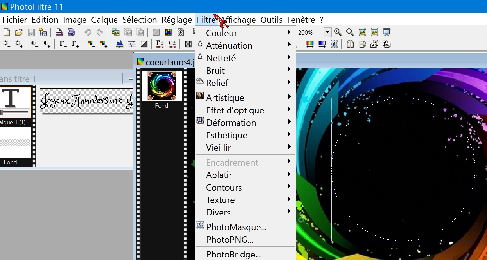
Task: Click the Zoom out magnifier icon
Action: [350, 32]
